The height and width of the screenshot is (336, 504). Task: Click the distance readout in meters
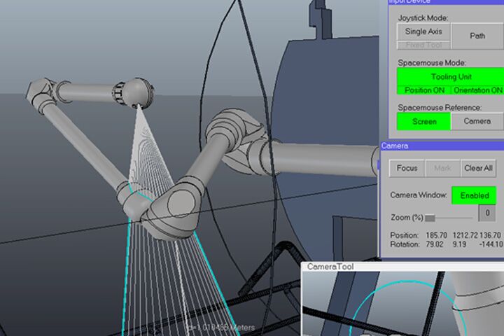pyautogui.click(x=223, y=327)
